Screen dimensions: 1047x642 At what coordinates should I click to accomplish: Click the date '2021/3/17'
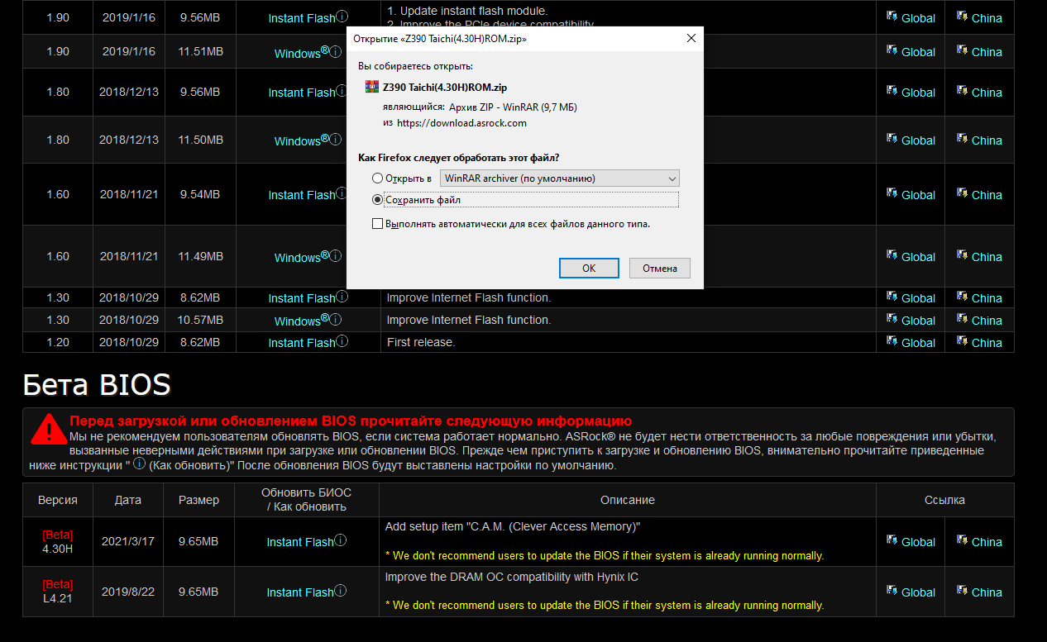[x=128, y=541]
